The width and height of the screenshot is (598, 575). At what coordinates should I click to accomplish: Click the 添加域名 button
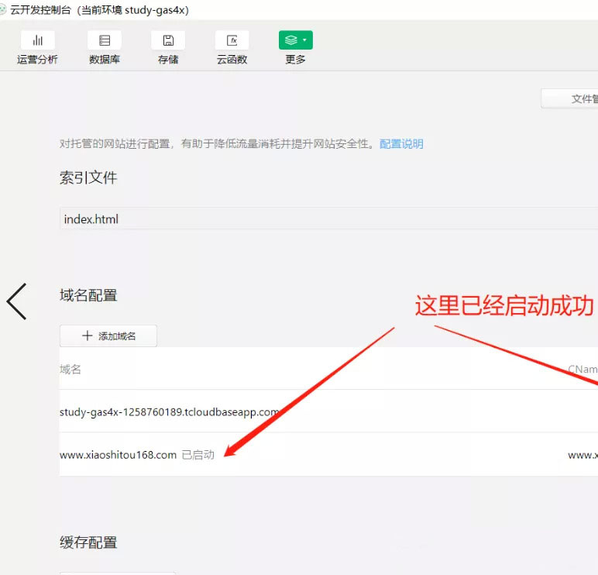(108, 336)
